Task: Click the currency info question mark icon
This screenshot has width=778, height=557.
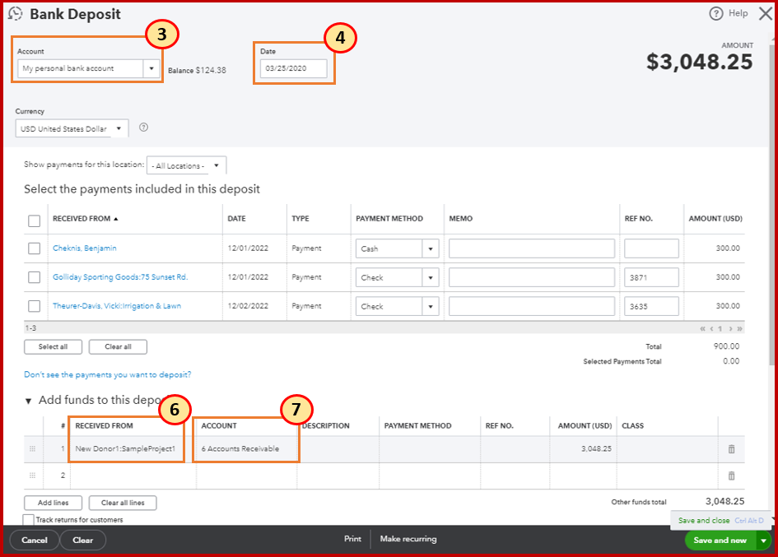Action: [x=143, y=128]
